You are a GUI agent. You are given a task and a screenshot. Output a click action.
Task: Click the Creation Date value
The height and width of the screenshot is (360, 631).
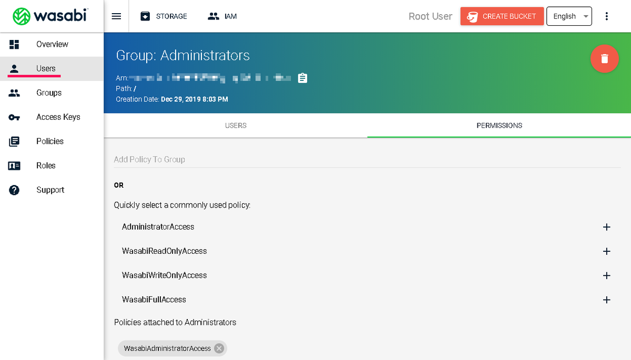pyautogui.click(x=195, y=99)
